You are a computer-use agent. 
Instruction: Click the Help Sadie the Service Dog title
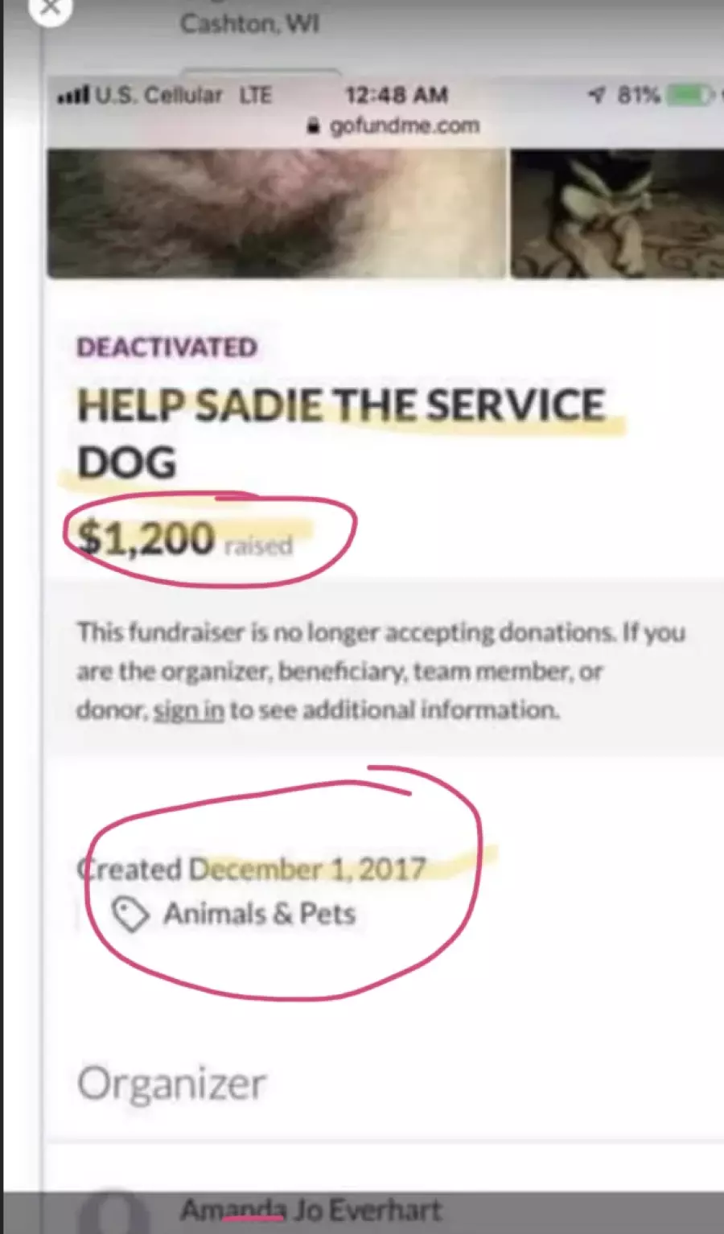[341, 433]
